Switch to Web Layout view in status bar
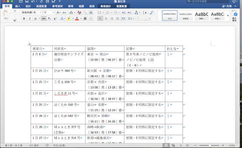 (x=173, y=145)
